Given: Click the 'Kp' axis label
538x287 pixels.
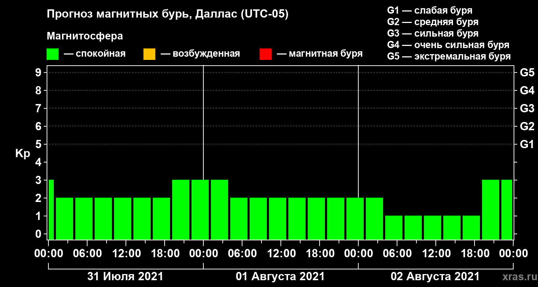Looking at the screenshot, I should pyautogui.click(x=23, y=154).
